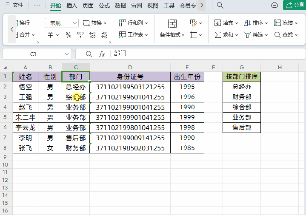Select column D header

click(130, 68)
